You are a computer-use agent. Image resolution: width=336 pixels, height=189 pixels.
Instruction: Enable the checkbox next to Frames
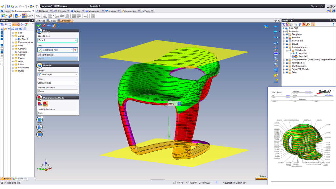coord(2,55)
